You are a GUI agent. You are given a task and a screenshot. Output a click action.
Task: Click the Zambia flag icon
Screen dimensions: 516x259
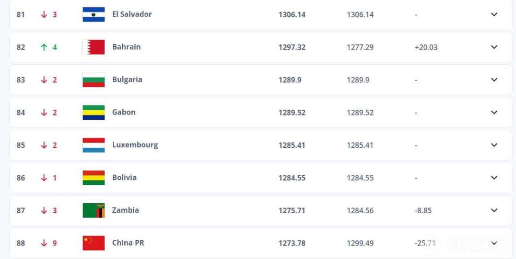[94, 210]
